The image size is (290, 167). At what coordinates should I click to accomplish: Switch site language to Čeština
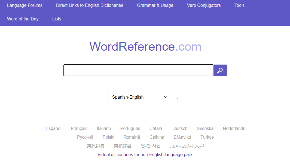click(x=157, y=137)
